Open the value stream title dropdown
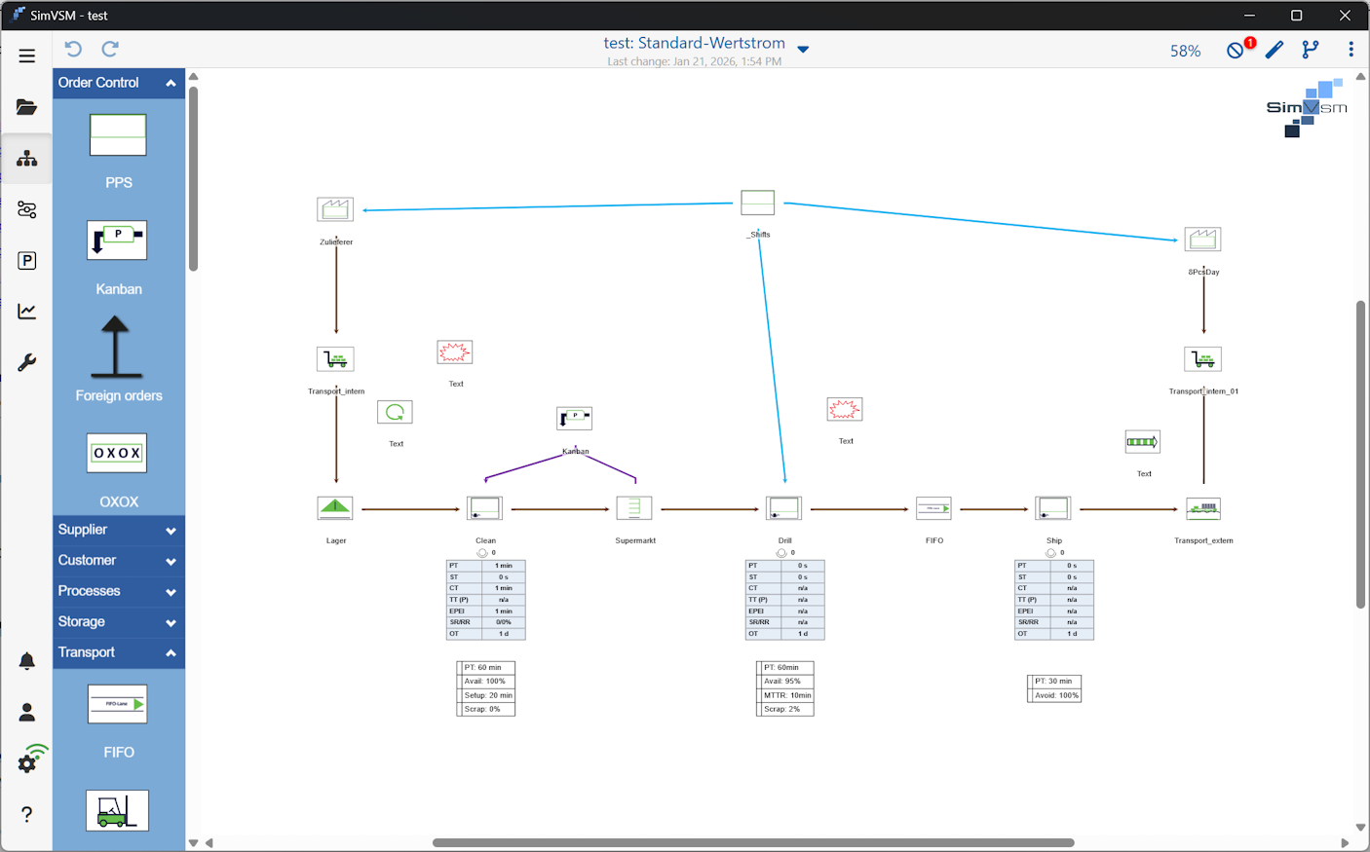Screen dimensions: 1370x852 point(803,49)
